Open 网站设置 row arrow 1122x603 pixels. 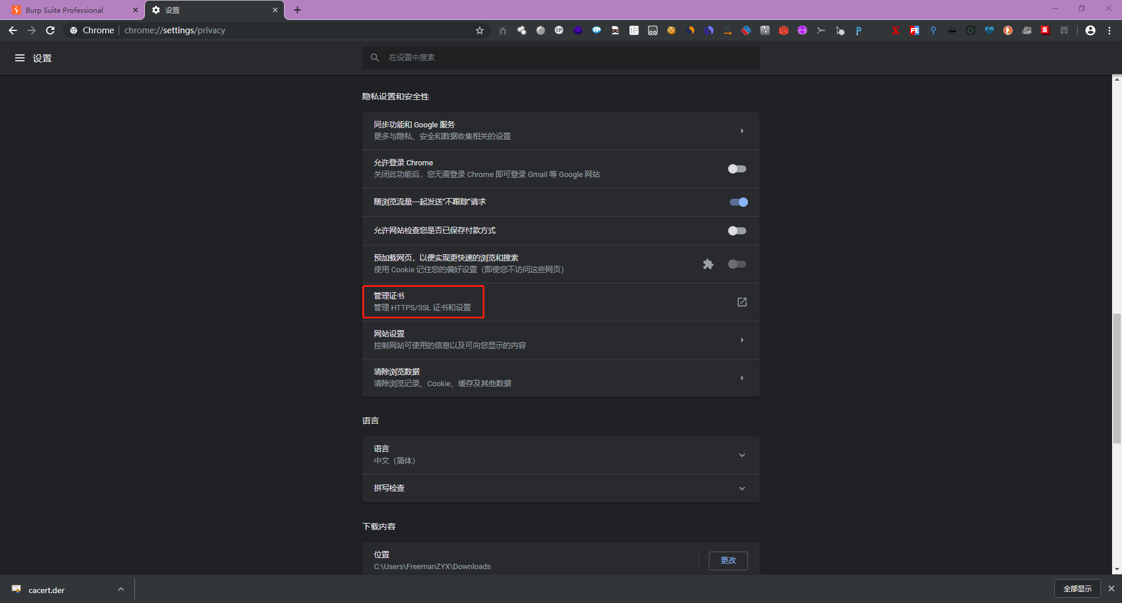coord(742,340)
